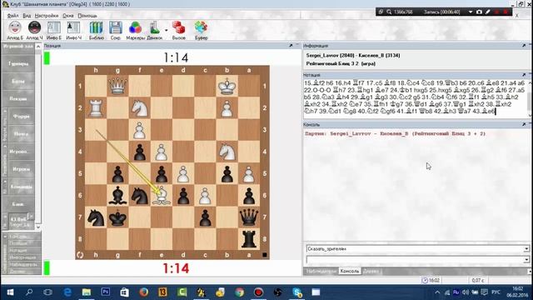Open the 'Игровой зал' sidebar header
The height and width of the screenshot is (300, 533).
point(18,46)
